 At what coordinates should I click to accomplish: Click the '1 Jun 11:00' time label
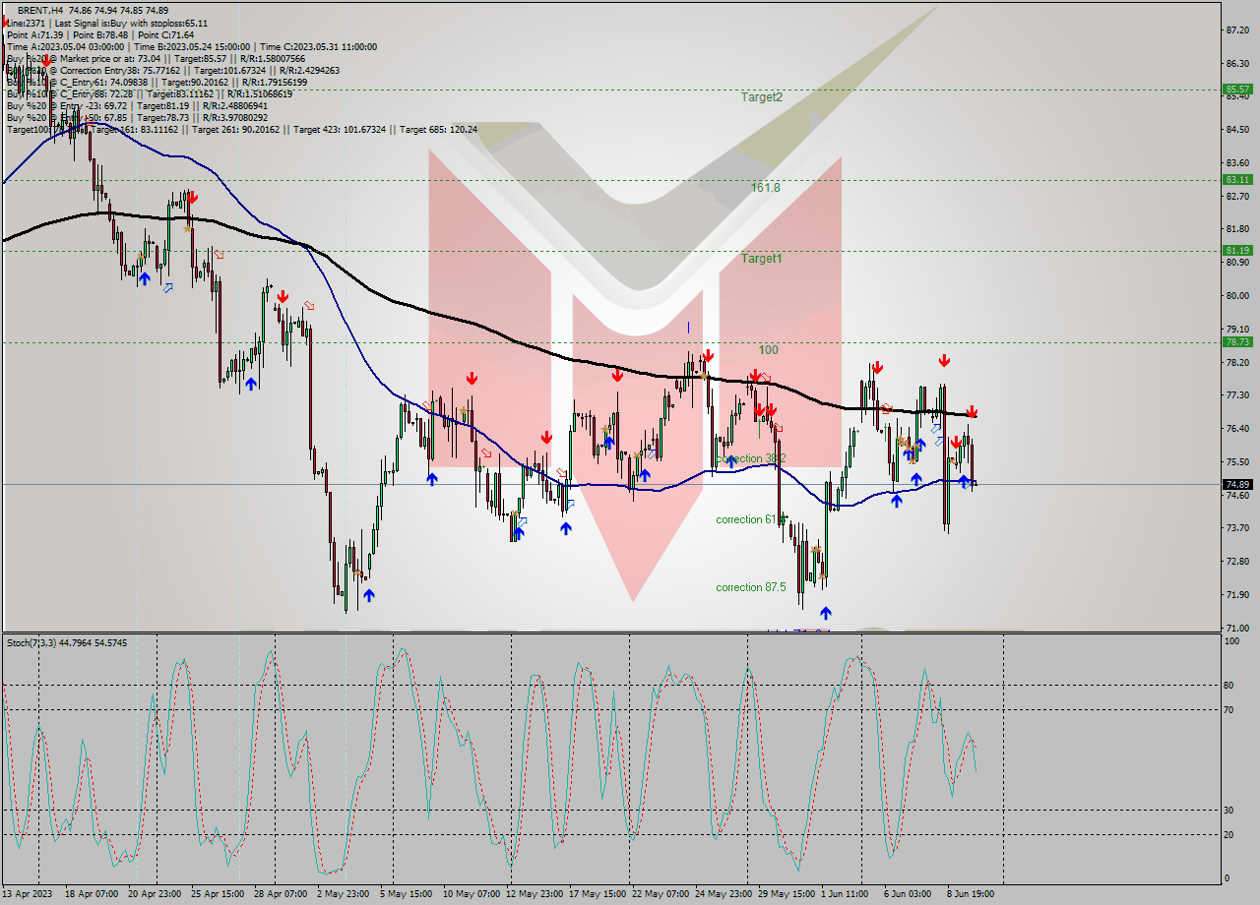coord(847,894)
